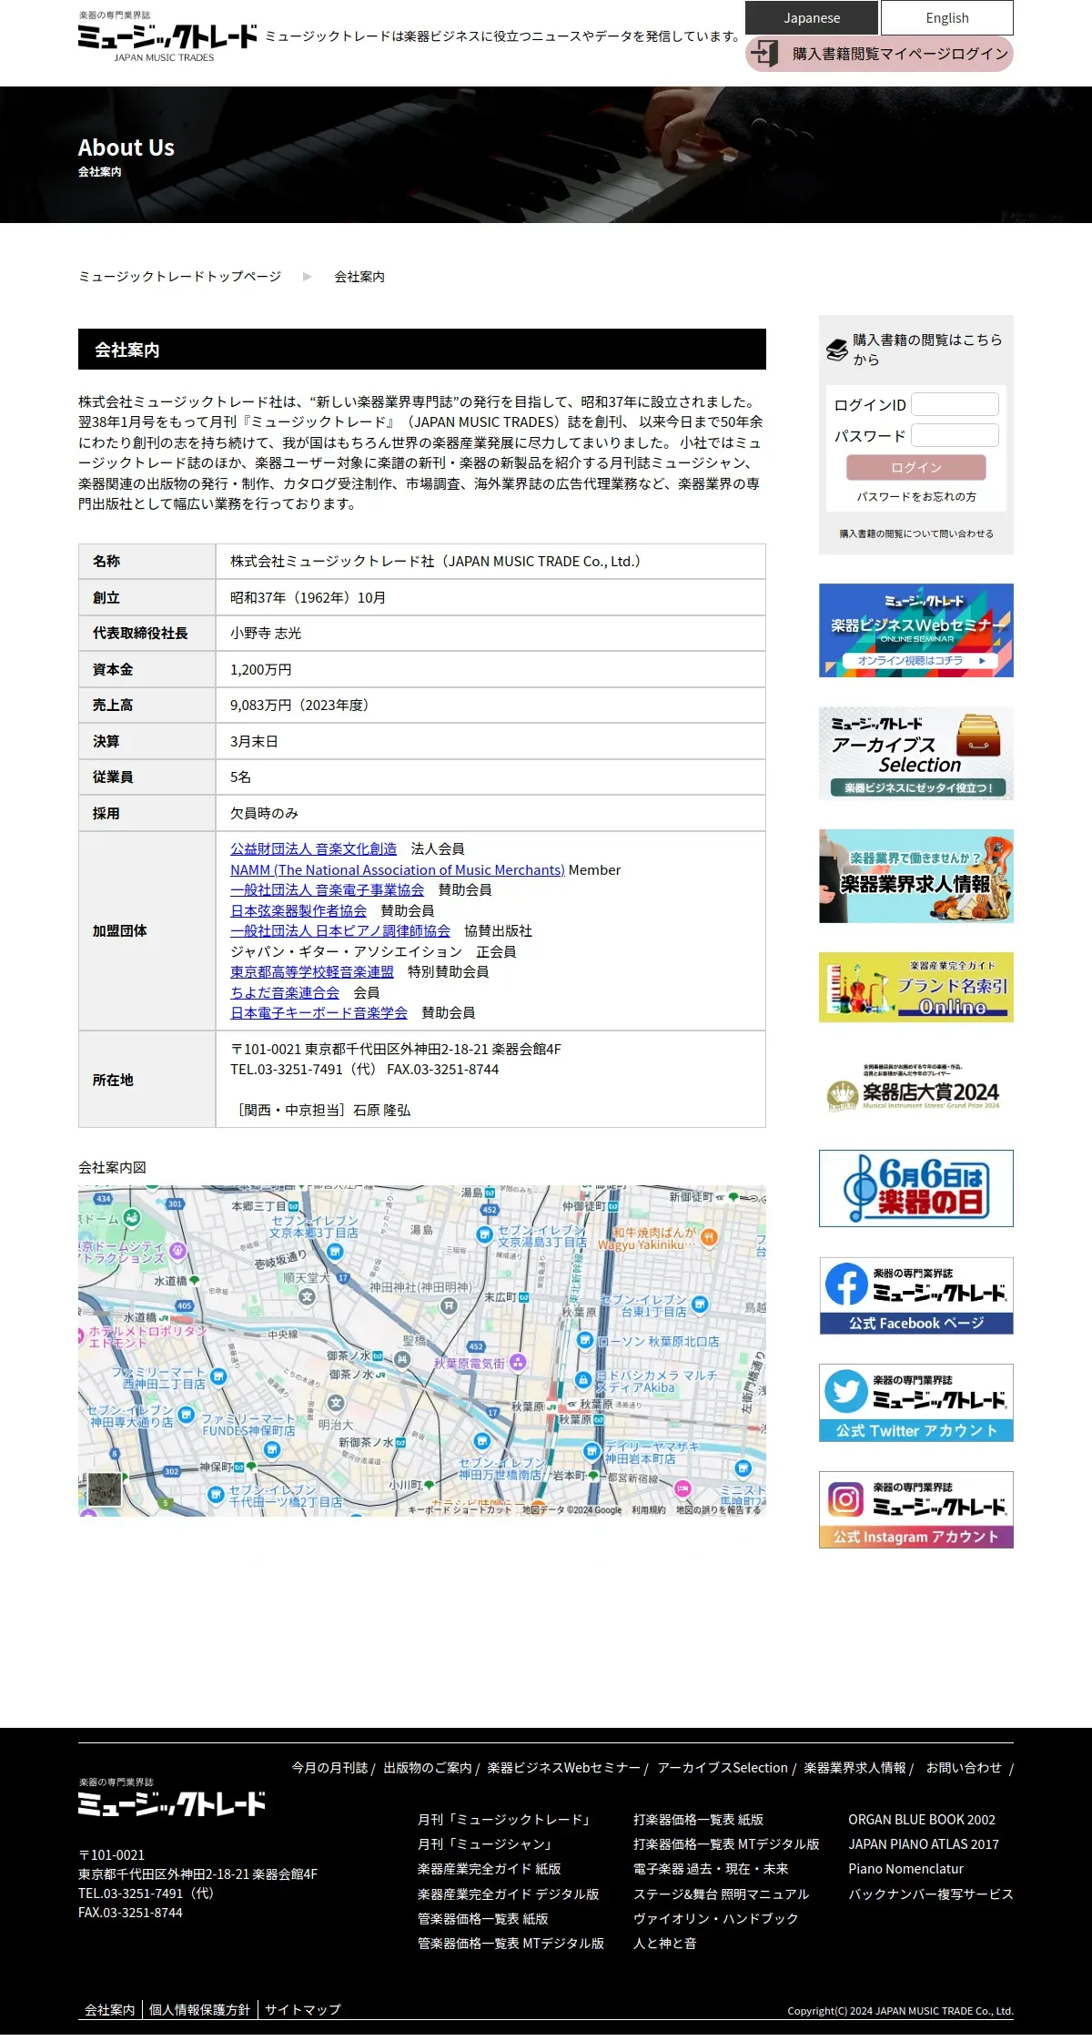The image size is (1092, 2041).
Task: Open パスワードをお忘れの方 link
Action: [x=916, y=497]
